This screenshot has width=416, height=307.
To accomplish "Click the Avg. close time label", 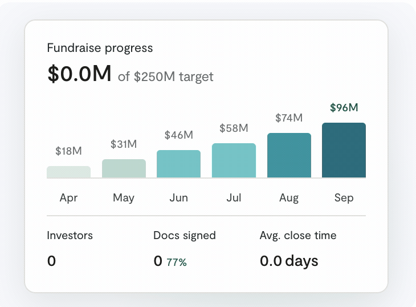I will point(298,236).
